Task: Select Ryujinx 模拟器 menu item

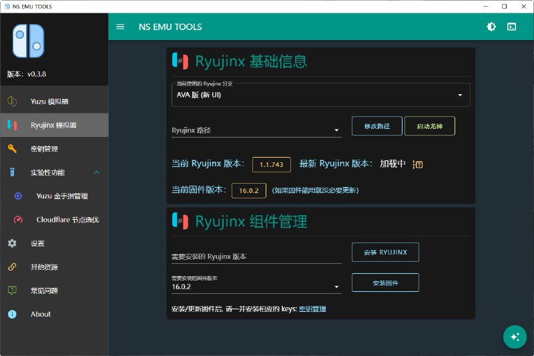Action: 53,125
